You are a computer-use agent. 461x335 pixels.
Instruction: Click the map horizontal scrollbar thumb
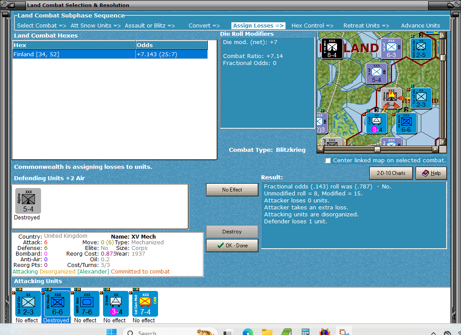coord(377,149)
